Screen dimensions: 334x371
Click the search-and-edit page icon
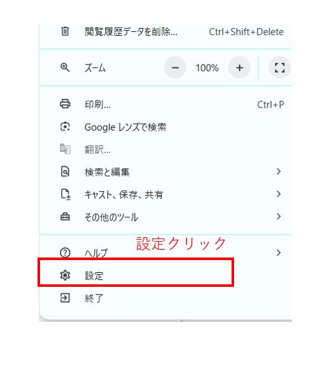pos(65,171)
